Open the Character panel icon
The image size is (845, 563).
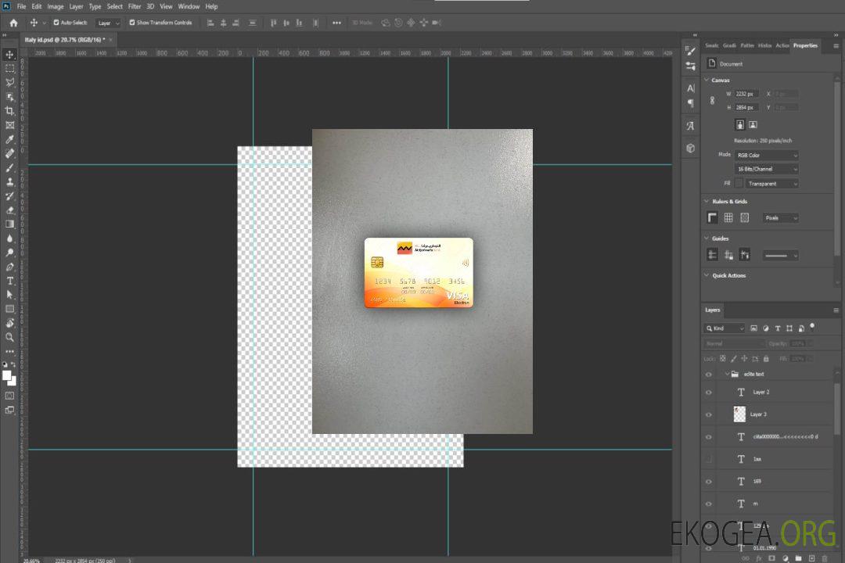690,88
